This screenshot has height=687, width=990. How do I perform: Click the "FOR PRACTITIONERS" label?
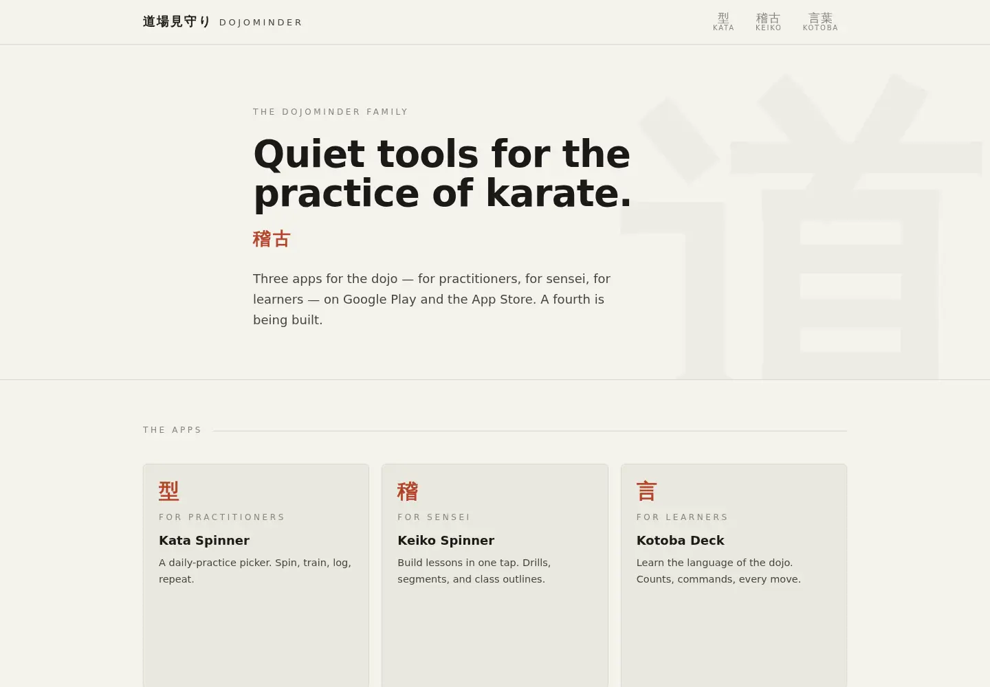[222, 517]
